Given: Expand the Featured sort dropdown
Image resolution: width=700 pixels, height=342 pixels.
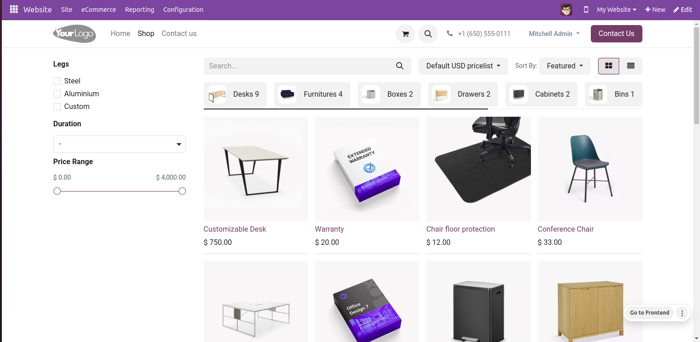Looking at the screenshot, I should (565, 66).
